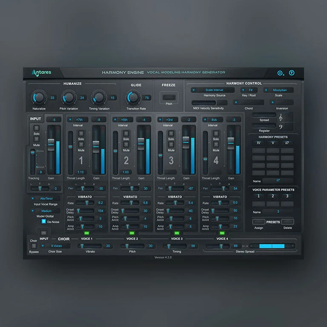Select harmony preset V
Image resolution: width=327 pixels, height=327 pixels.
(x=273, y=143)
